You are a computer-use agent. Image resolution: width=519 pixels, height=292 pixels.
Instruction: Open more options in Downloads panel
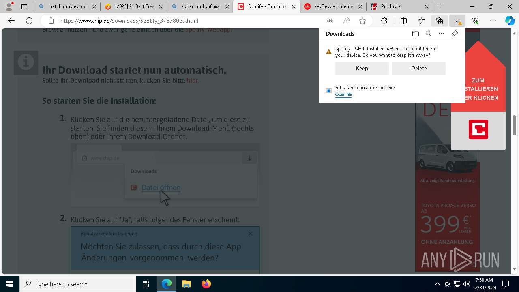tap(442, 34)
